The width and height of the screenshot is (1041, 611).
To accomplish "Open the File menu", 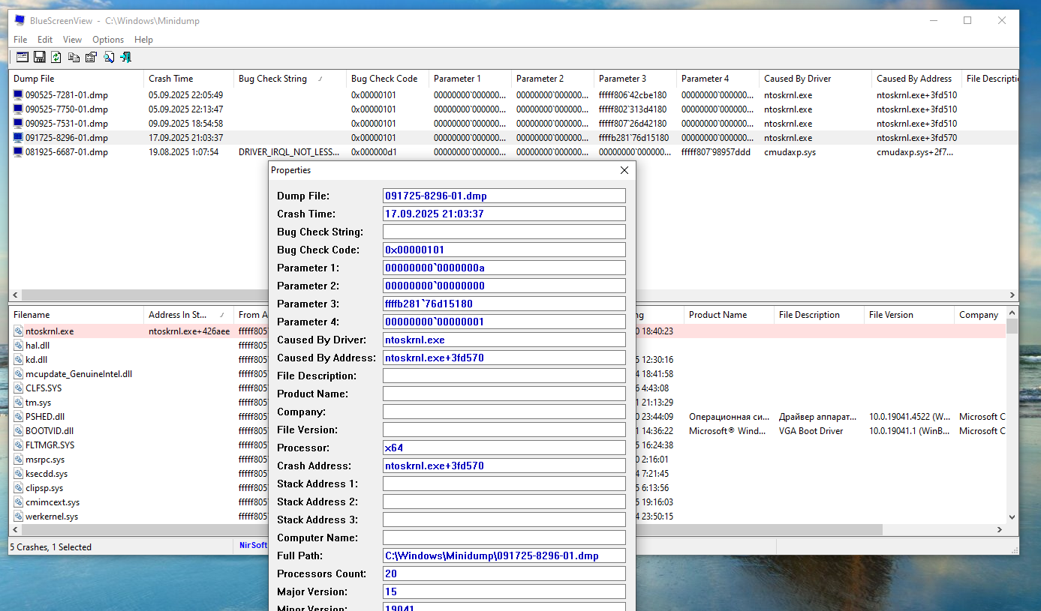I will (x=20, y=40).
